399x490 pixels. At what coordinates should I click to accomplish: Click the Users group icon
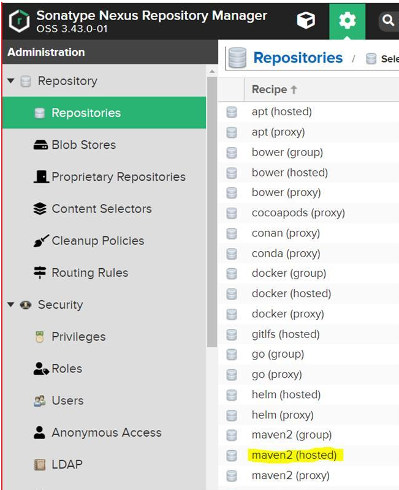39,401
